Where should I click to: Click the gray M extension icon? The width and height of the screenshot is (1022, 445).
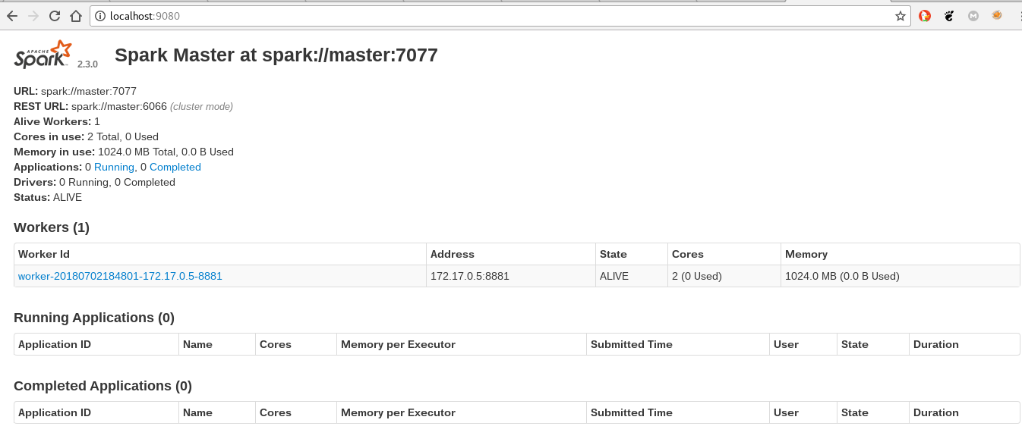point(973,16)
